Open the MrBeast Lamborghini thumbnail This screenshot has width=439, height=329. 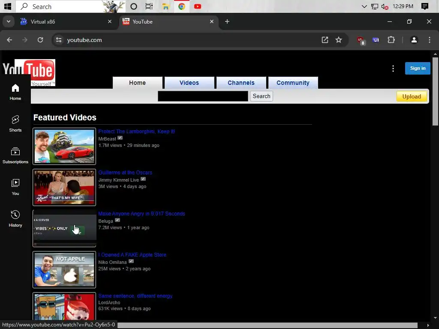tap(64, 147)
